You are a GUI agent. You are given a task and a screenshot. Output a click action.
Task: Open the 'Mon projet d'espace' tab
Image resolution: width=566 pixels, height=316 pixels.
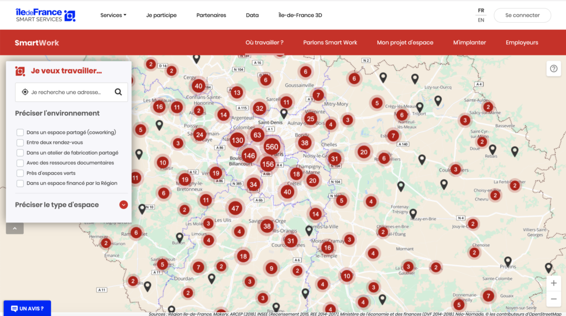point(405,43)
